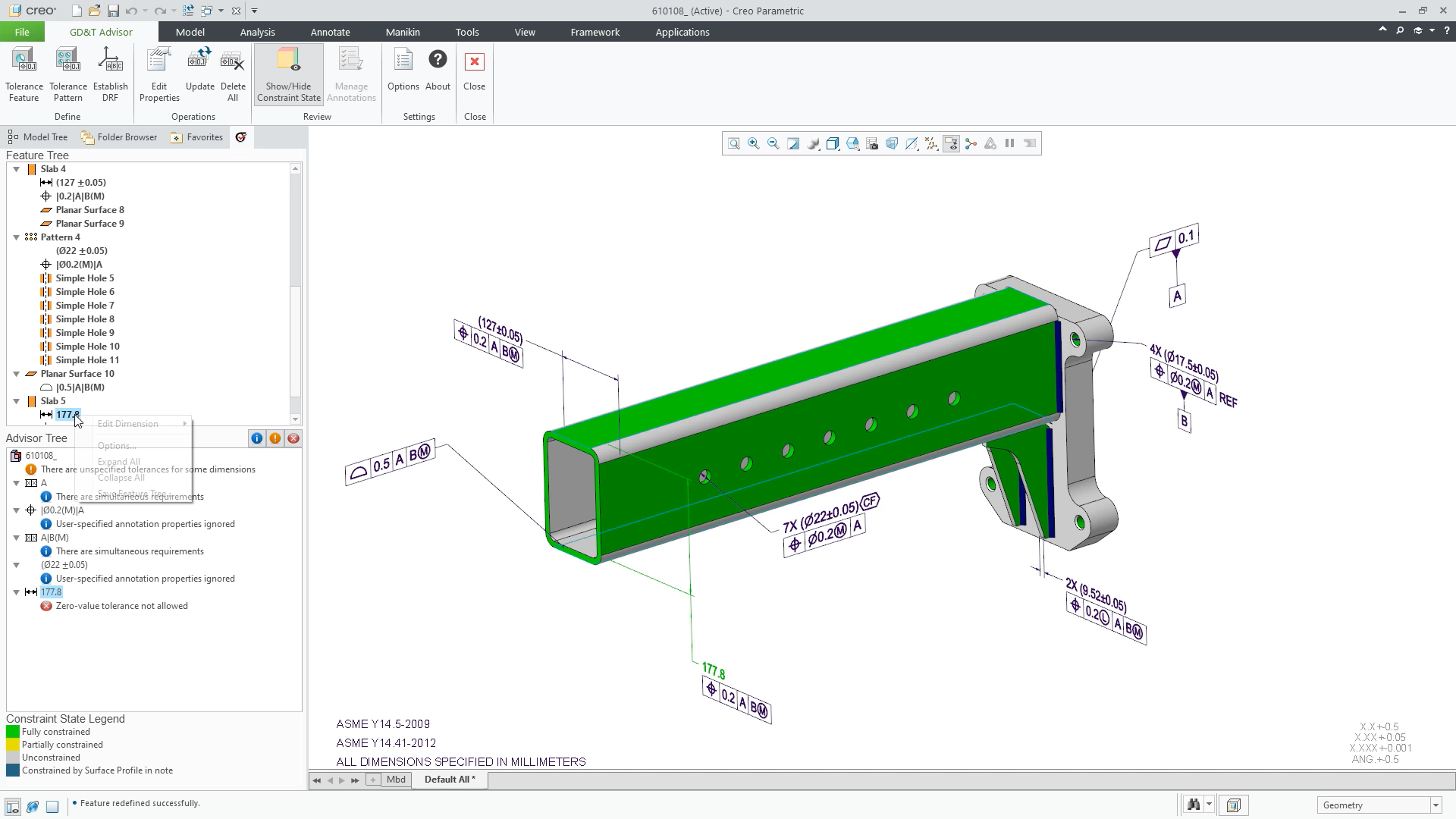Open the Folder Browser tab
Screen dimensions: 1456x819
119,137
